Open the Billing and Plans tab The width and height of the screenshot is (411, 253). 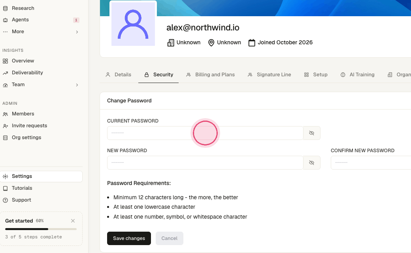point(211,75)
